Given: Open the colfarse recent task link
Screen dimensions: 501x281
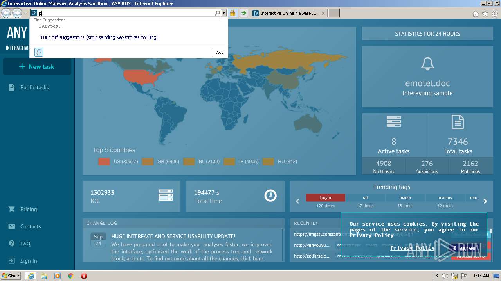Looking at the screenshot, I should pos(312,256).
